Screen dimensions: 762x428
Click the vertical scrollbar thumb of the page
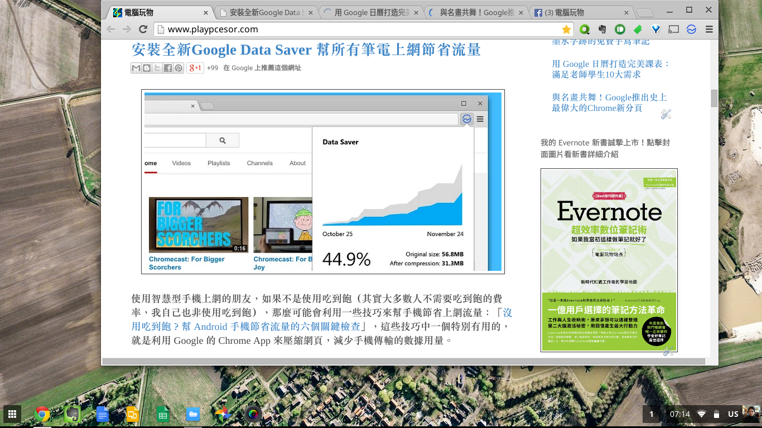coord(714,98)
